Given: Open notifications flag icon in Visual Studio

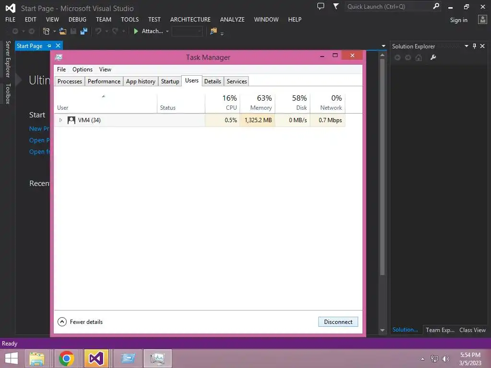Looking at the screenshot, I should [336, 6].
